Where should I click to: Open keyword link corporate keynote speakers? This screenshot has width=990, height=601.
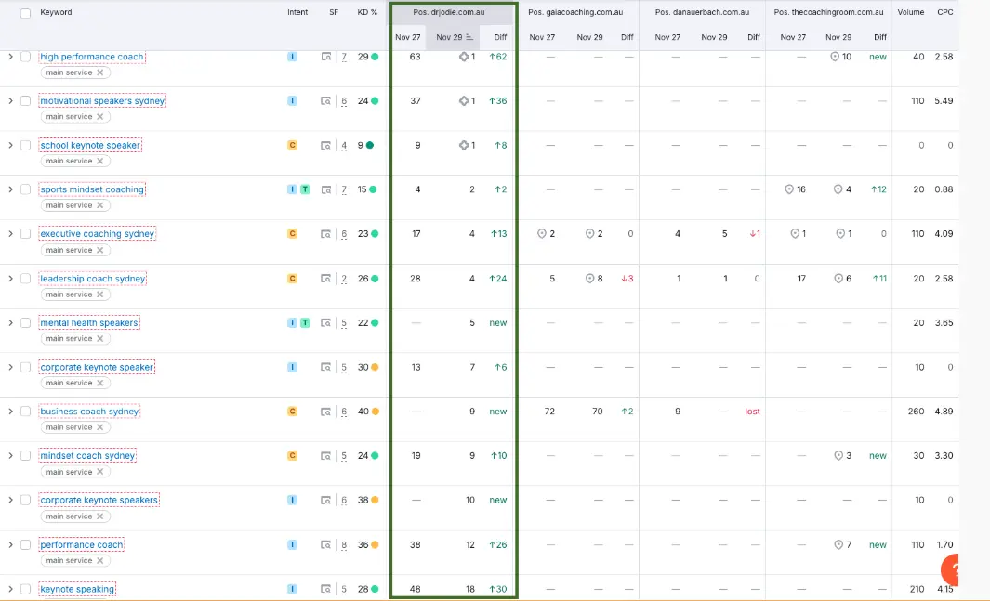[x=99, y=500]
